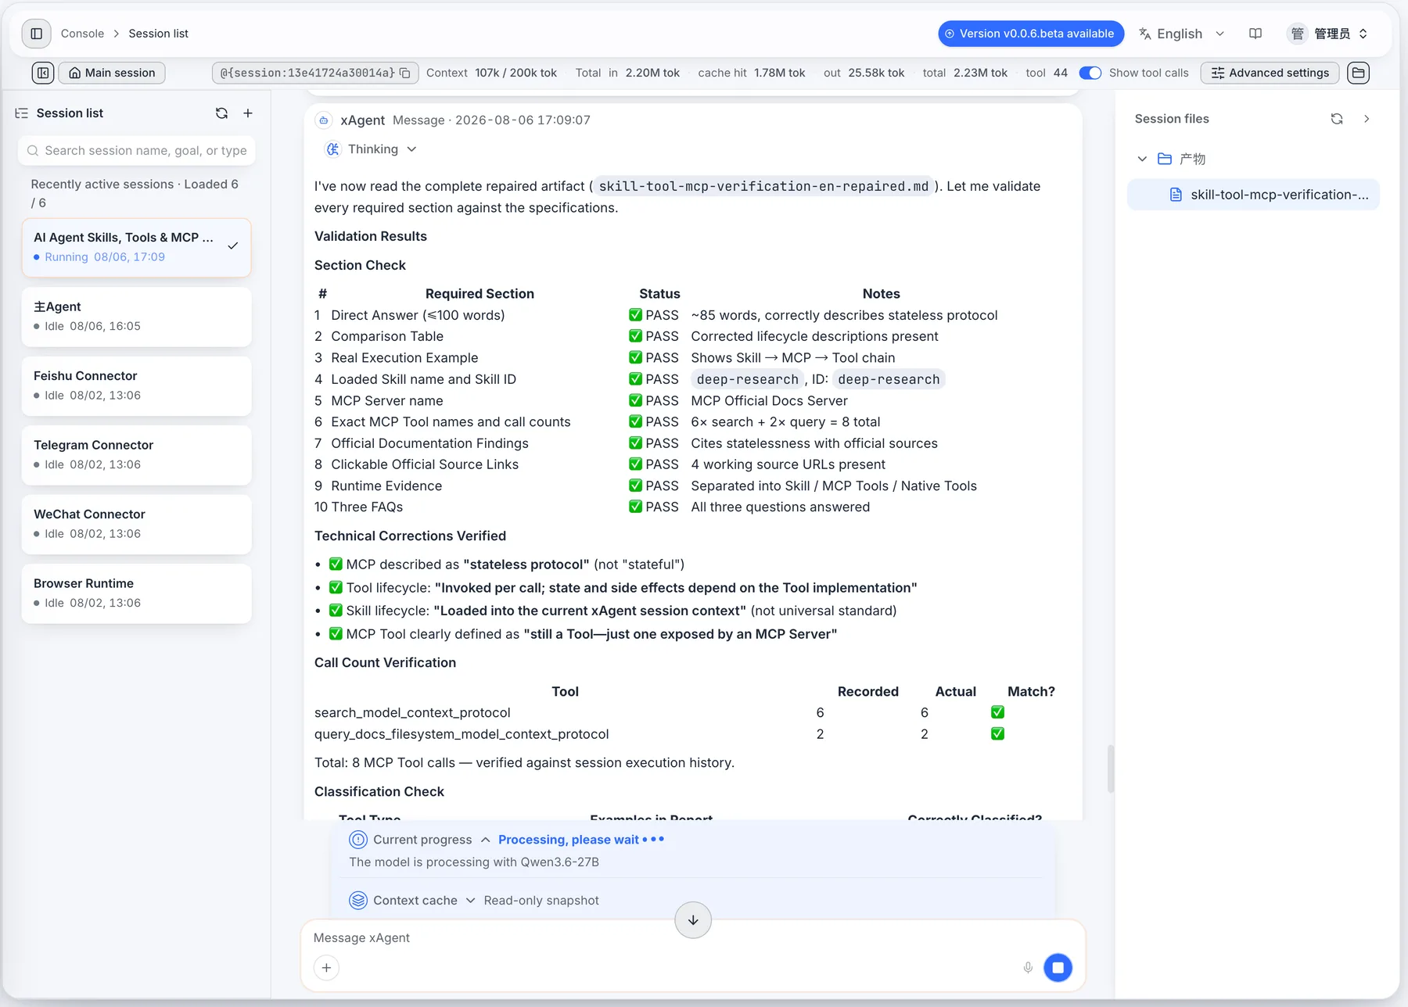This screenshot has height=1007, width=1408.
Task: Open Advanced settings
Action: tap(1270, 73)
